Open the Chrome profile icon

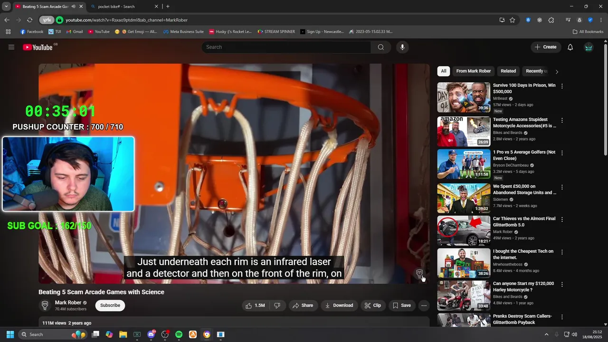click(x=579, y=20)
